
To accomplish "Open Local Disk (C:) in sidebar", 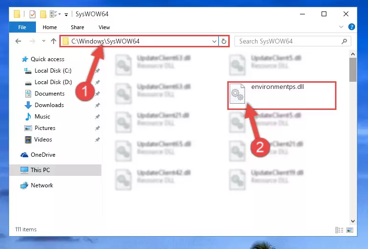I will [53, 71].
